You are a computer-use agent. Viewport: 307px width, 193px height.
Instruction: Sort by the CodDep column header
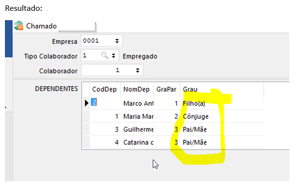(x=105, y=90)
